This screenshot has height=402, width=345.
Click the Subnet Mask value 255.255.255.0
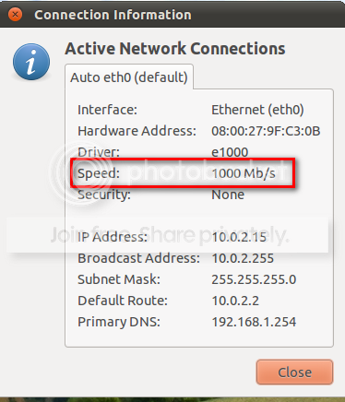tap(254, 279)
